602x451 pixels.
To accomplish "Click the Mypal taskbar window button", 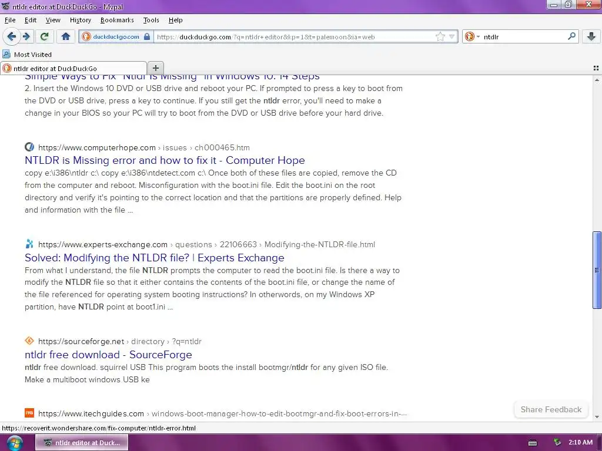I will [82, 443].
